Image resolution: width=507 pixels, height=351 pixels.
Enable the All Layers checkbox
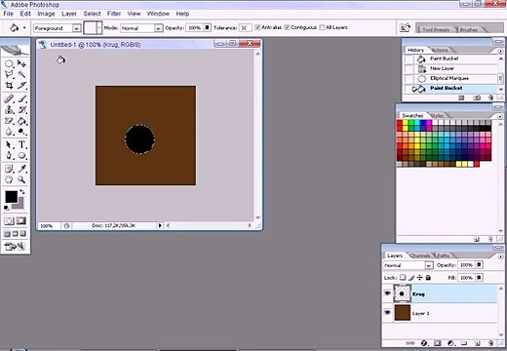[322, 27]
